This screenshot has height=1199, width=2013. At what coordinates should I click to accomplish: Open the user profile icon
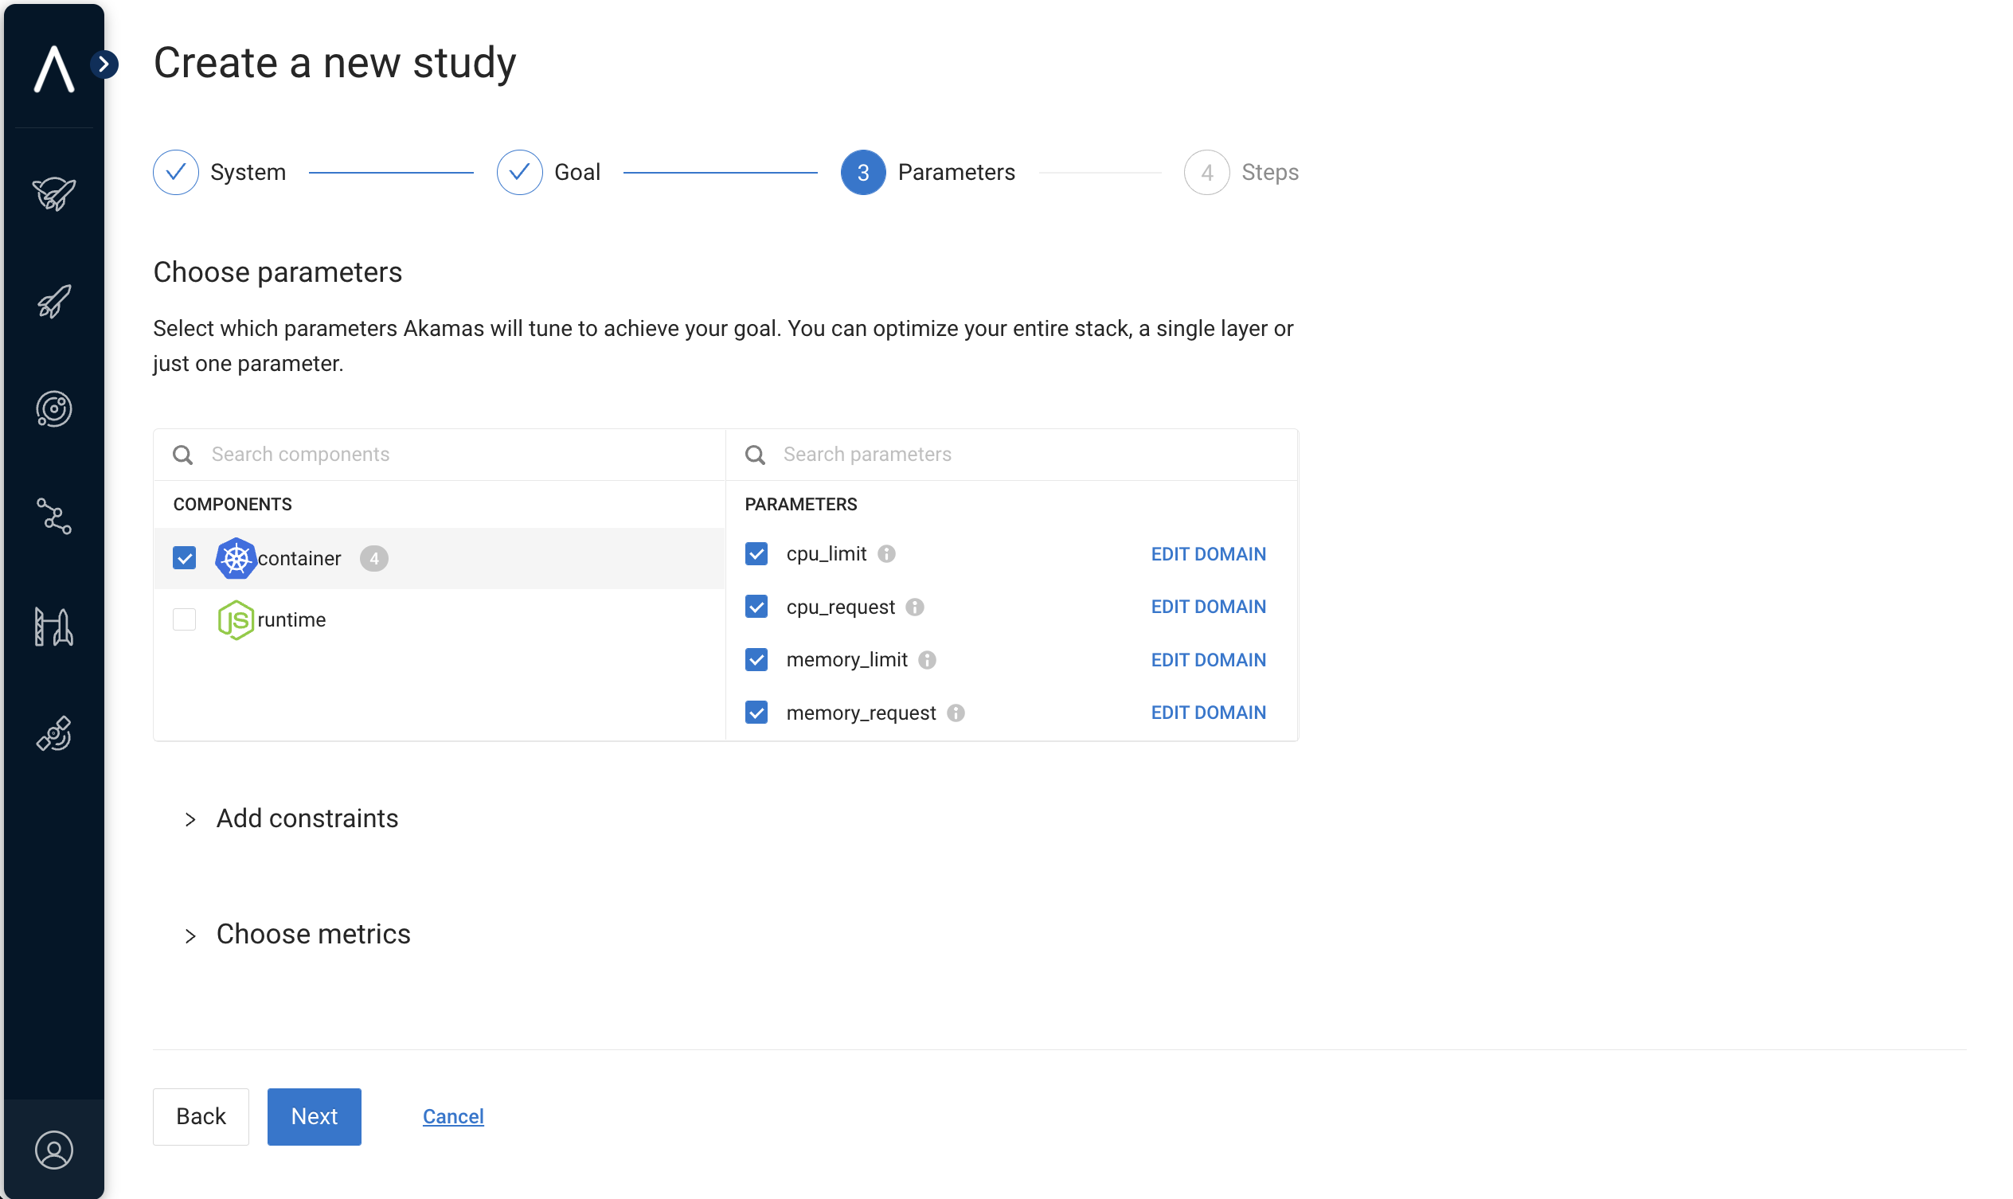click(x=53, y=1150)
